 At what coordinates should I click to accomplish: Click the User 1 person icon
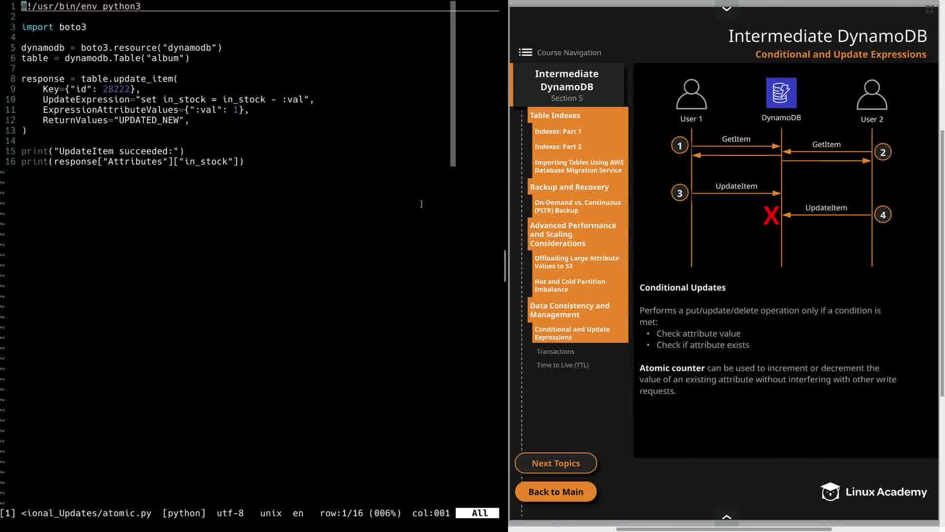coord(691,94)
